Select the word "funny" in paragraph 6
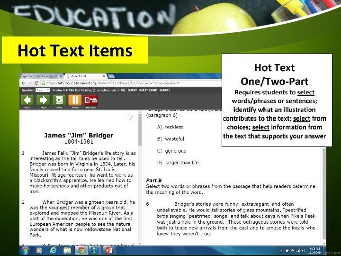The image size is (341, 256). pyautogui.click(x=232, y=204)
